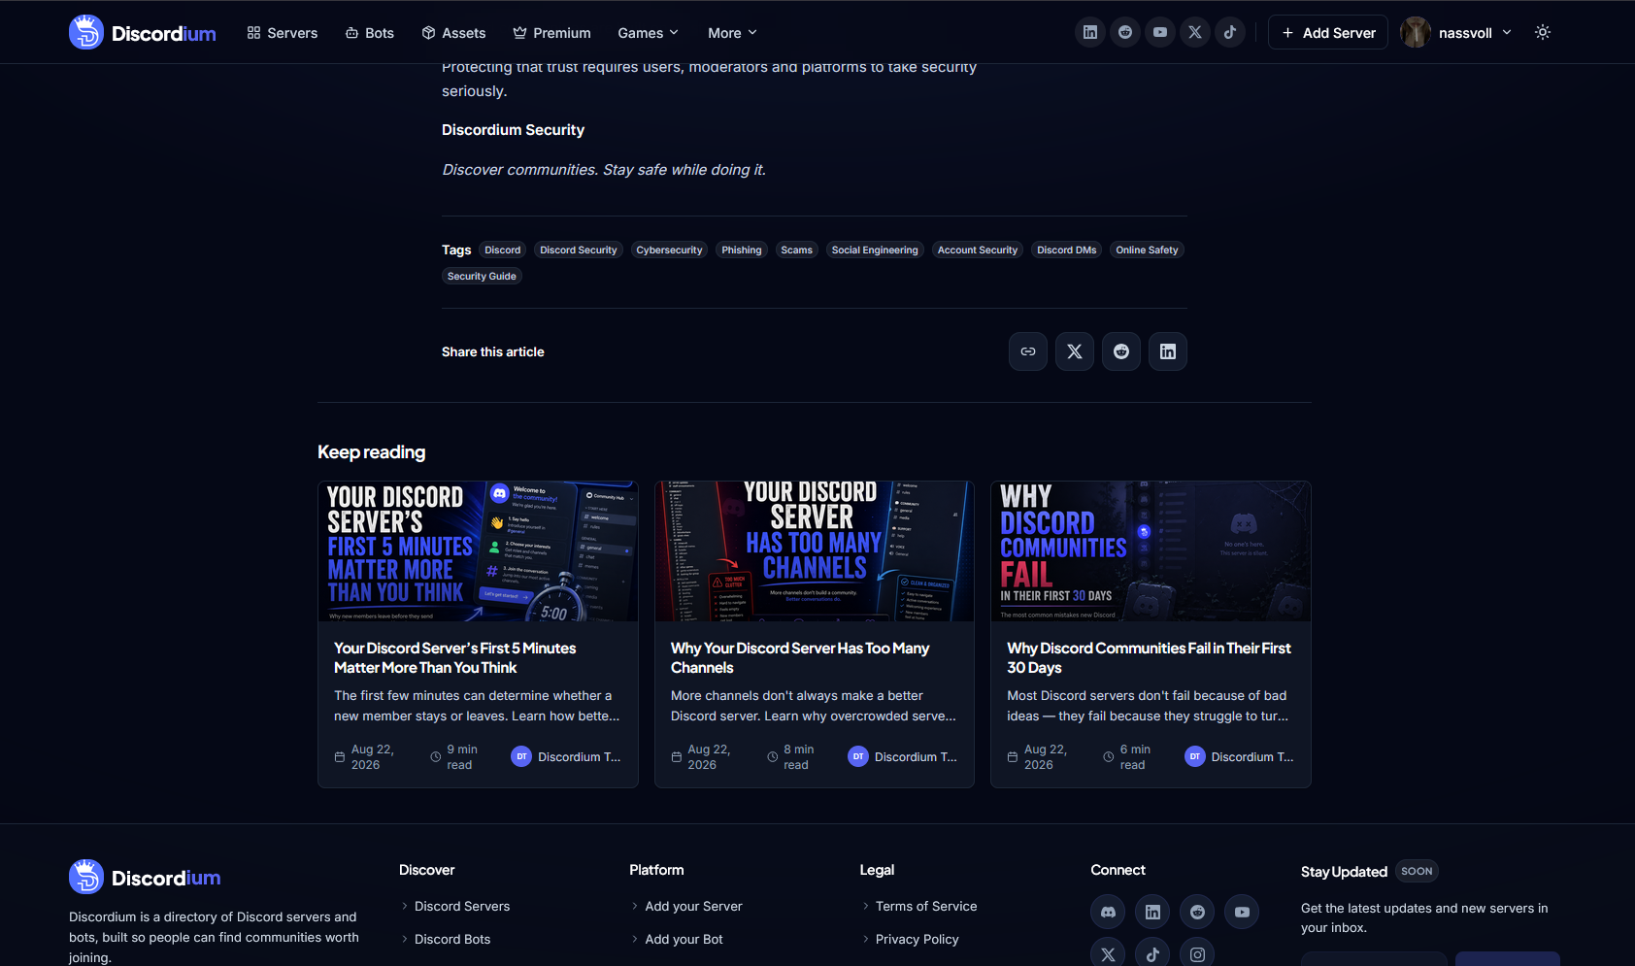
Task: Share article on LinkedIn icon
Action: (x=1168, y=351)
